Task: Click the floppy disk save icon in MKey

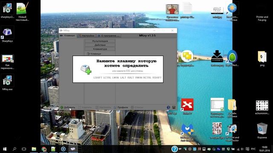Action: coord(174,108)
